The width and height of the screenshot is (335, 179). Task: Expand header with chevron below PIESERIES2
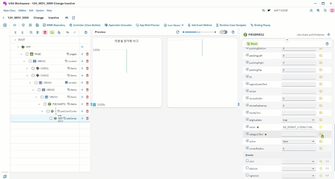[287, 40]
